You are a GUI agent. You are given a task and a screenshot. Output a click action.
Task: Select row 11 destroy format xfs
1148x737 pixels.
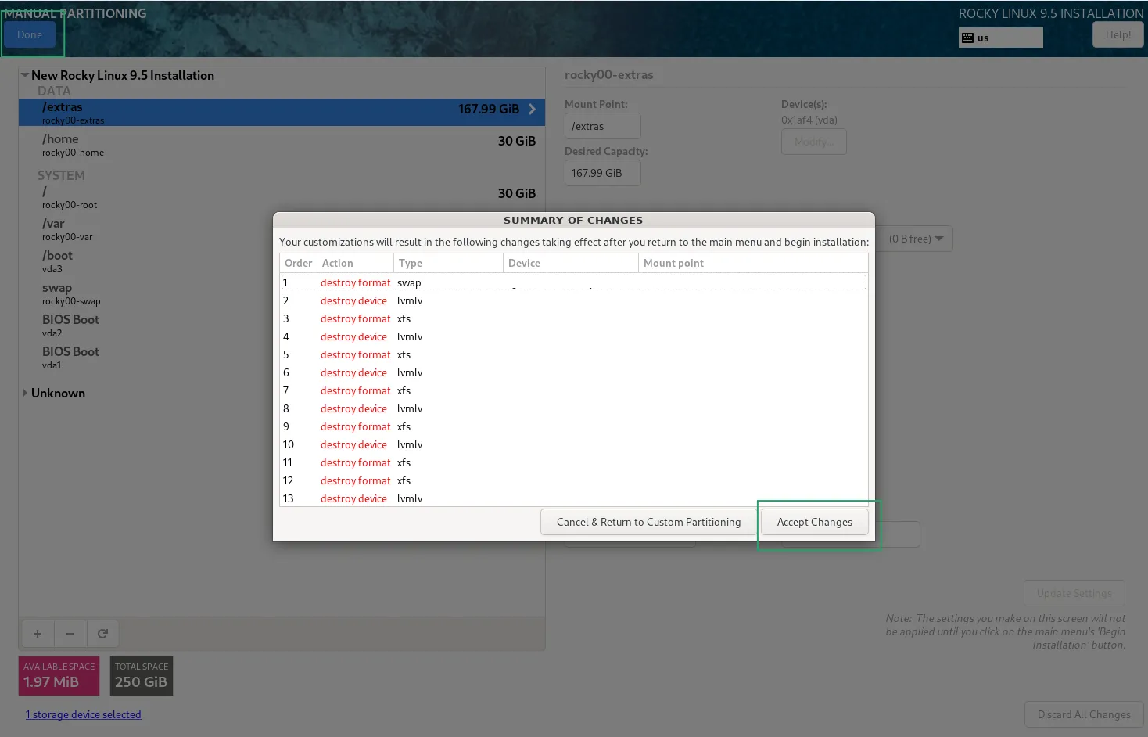pyautogui.click(x=574, y=462)
